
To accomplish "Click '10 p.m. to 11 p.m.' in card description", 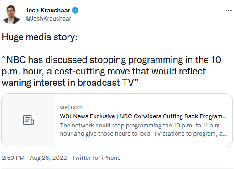I will click(198, 126).
